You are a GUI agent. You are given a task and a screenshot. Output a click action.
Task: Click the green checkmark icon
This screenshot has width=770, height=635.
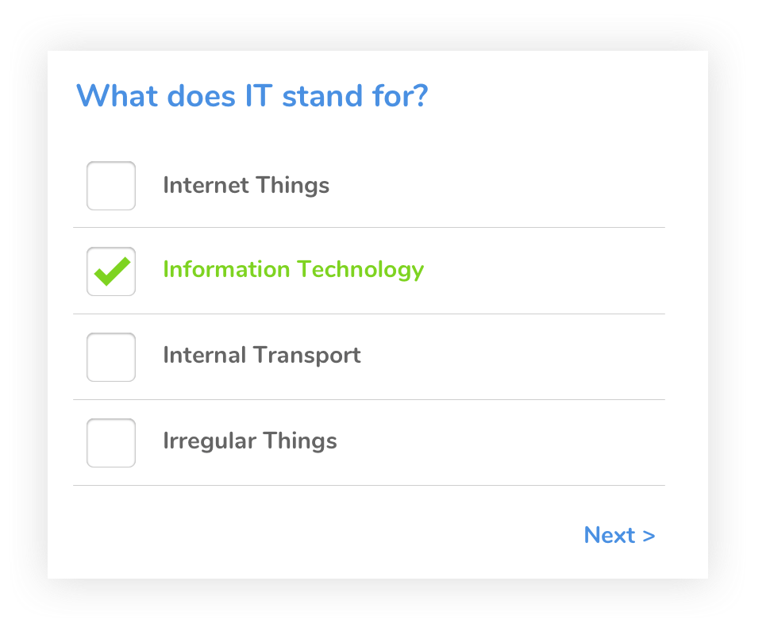click(x=112, y=271)
